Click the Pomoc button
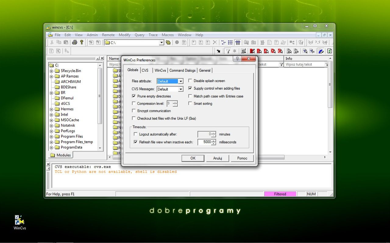This screenshot has width=390, height=243. click(x=242, y=158)
